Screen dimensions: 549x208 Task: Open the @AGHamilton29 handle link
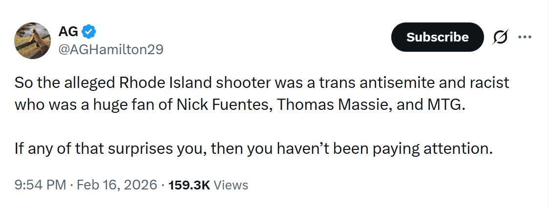pos(111,49)
